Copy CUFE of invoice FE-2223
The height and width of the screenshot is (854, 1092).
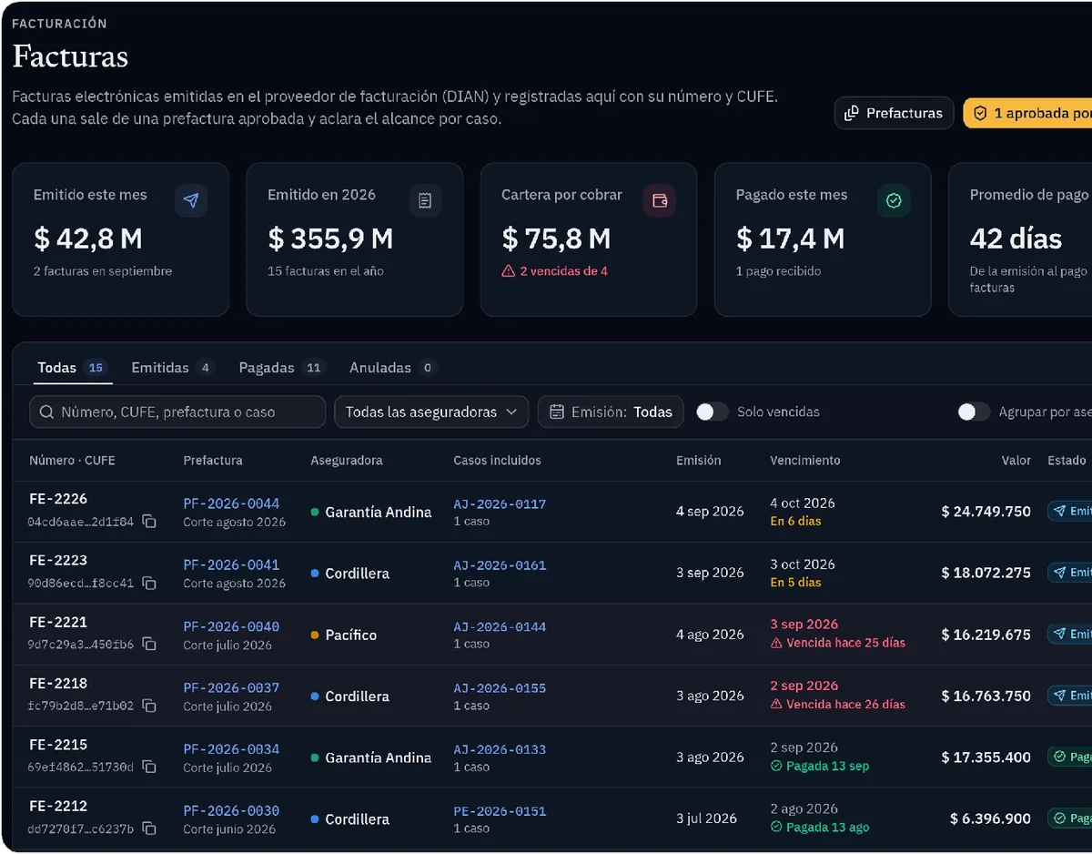149,584
